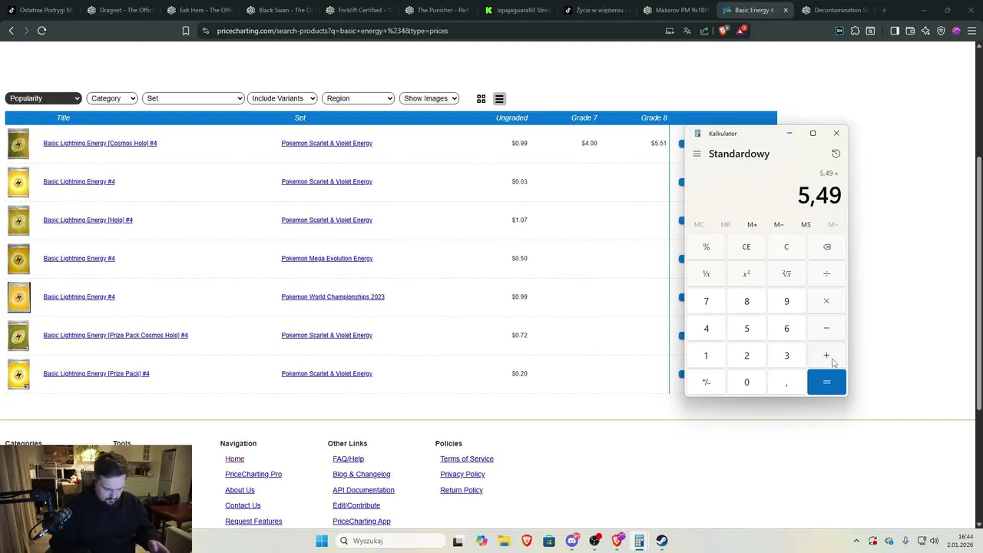Viewport: 983px width, 553px height.
Task: Click the share page icon
Action: click(x=704, y=31)
